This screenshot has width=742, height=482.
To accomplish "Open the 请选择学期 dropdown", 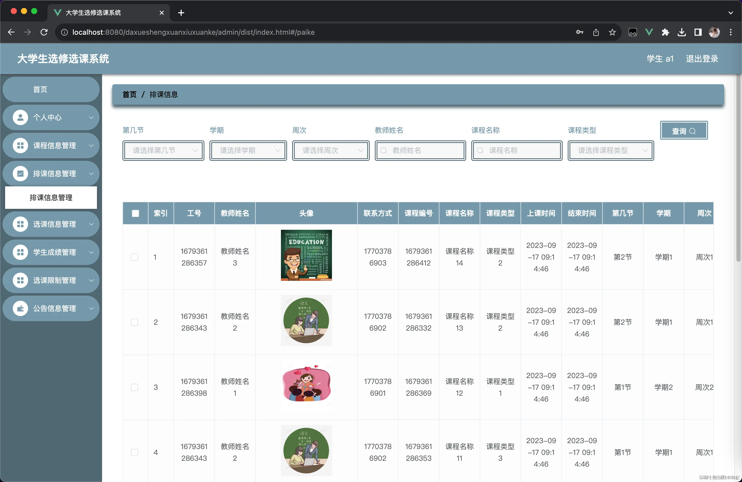I will click(x=248, y=151).
